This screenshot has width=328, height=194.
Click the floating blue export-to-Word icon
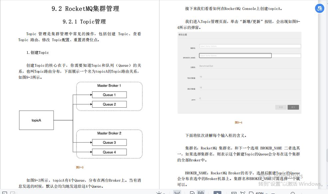click(320, 8)
